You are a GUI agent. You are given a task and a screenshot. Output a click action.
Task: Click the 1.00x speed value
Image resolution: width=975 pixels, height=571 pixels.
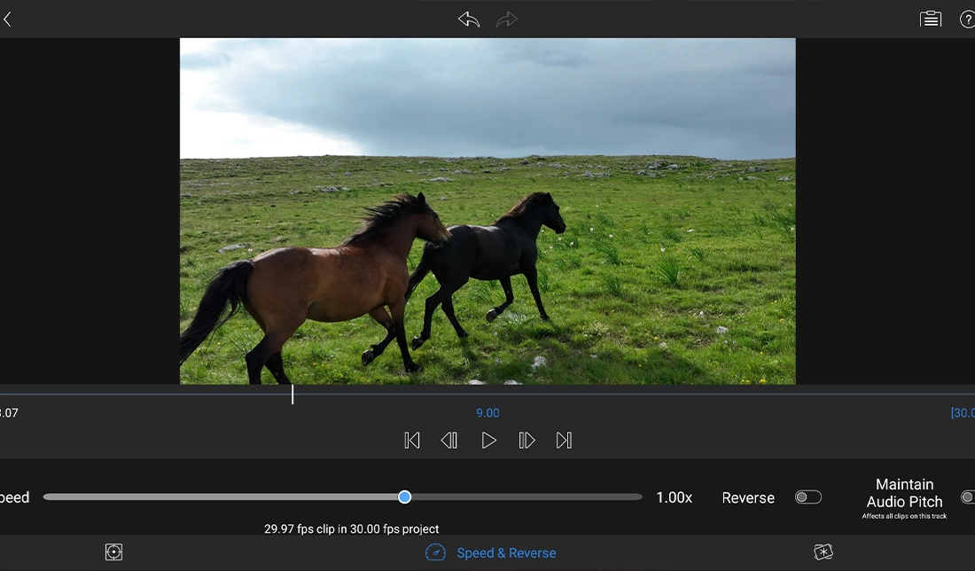coord(674,497)
